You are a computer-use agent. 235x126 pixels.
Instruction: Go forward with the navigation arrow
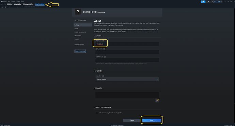pos(5,4)
